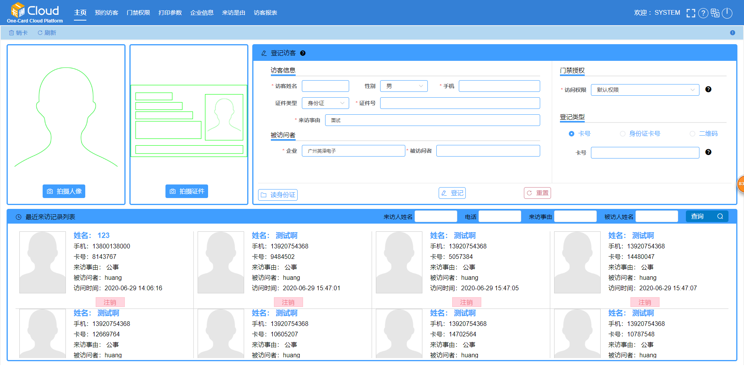Open the 性别 gender dropdown
The image size is (744, 367).
tap(404, 86)
